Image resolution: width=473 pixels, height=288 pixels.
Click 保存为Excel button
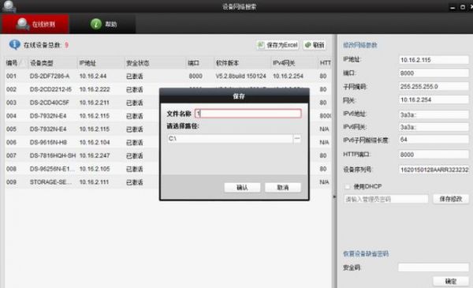277,45
